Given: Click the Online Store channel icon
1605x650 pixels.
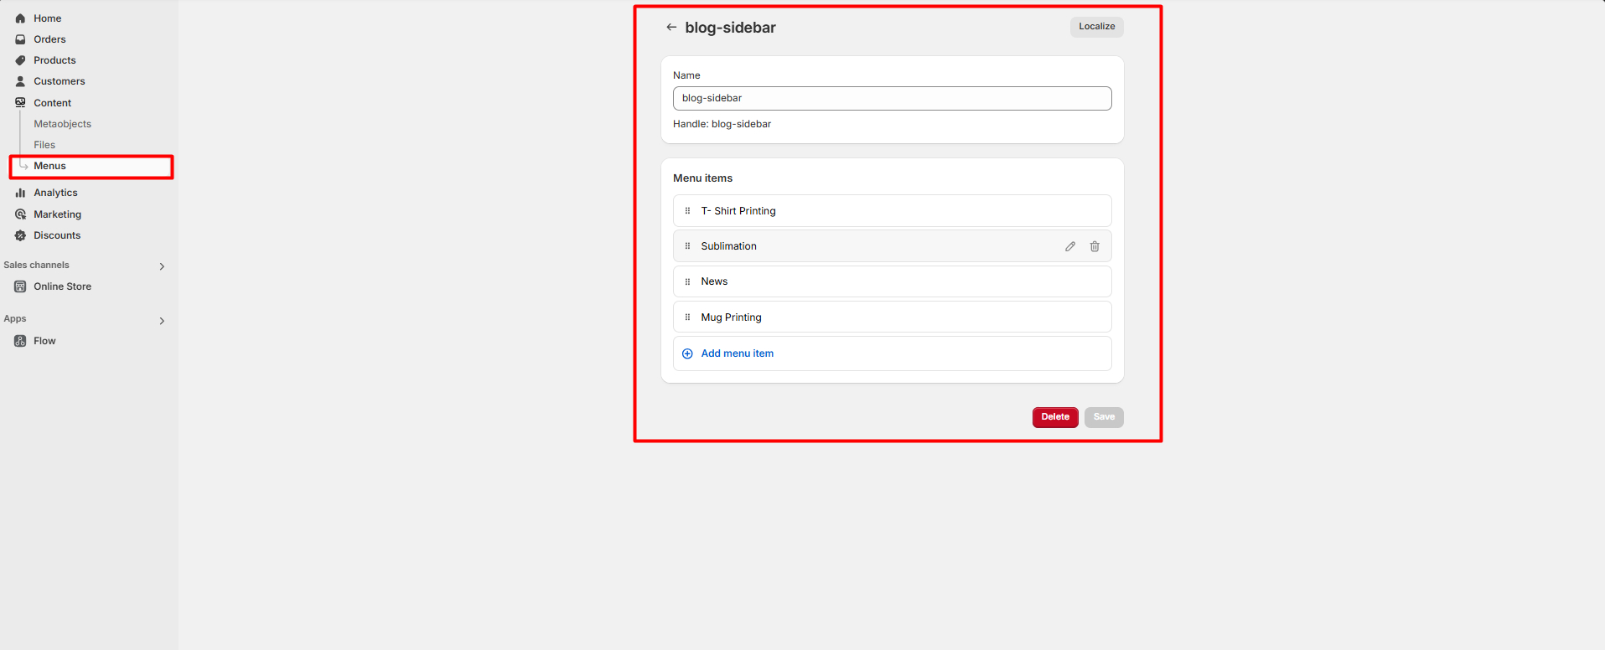Looking at the screenshot, I should [x=20, y=286].
